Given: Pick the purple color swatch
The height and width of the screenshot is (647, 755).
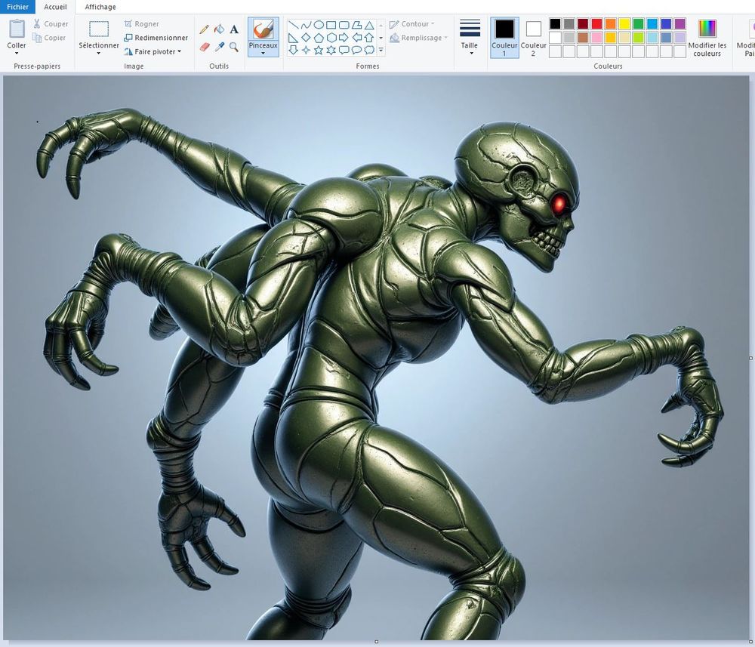Looking at the screenshot, I should pos(680,23).
